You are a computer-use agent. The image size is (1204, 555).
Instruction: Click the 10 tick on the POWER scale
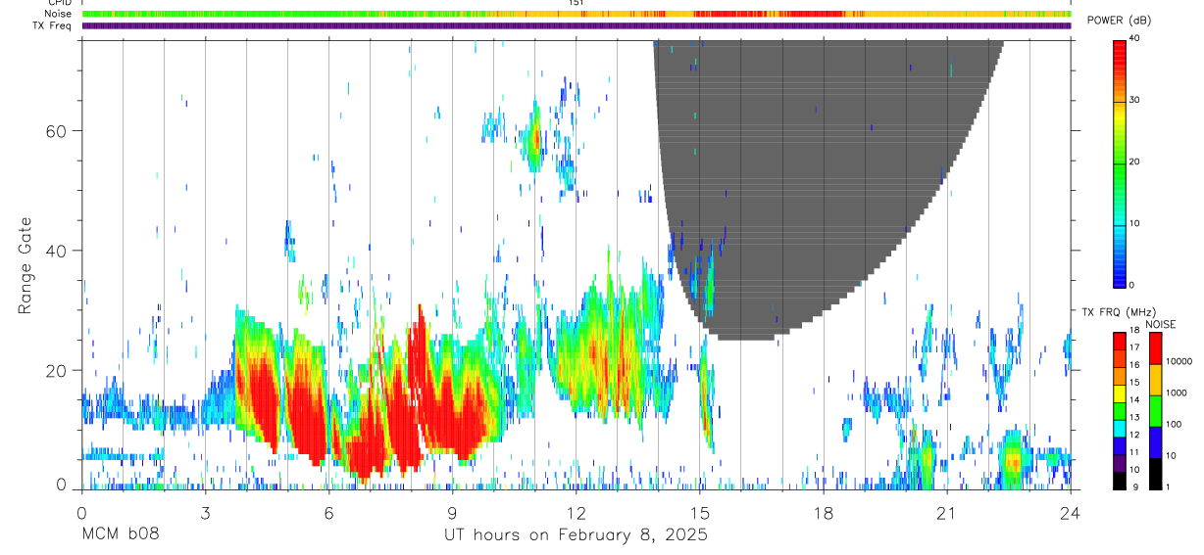pyautogui.click(x=1134, y=223)
